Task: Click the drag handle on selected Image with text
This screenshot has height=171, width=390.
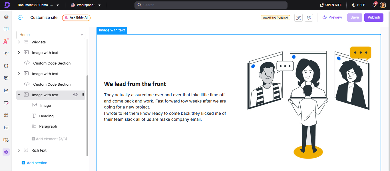Action: point(83,95)
